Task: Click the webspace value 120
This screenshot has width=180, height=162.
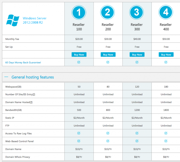Action: (x=137, y=87)
